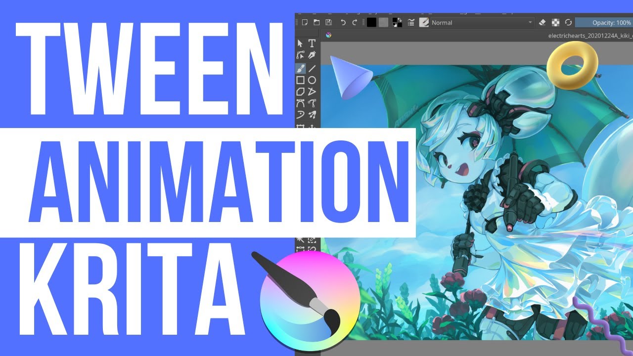Viewport: 633px width, 356px height.
Task: Open the black foreground color swatch
Action: click(x=371, y=22)
